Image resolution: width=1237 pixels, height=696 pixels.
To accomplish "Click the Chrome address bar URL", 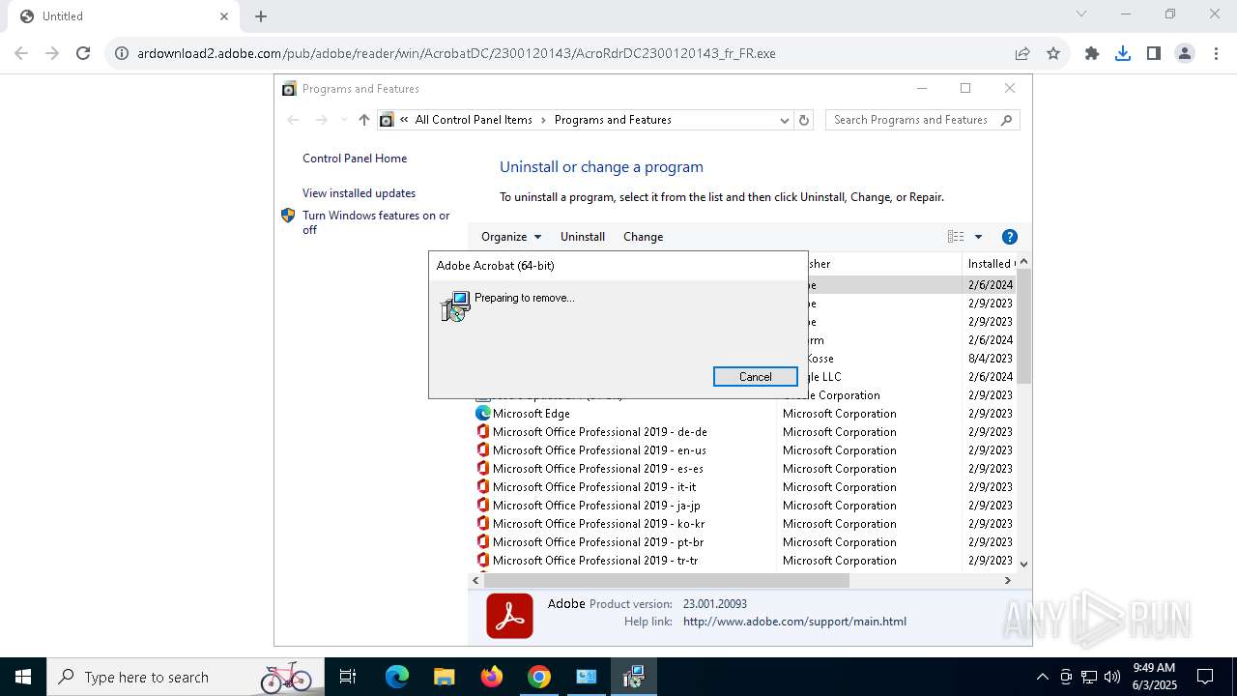I will [x=456, y=53].
